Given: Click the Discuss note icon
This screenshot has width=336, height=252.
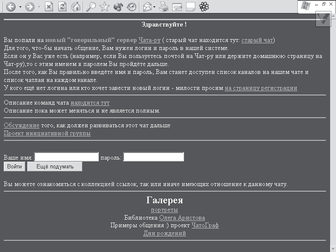Looking at the screenshot, I should (191, 7).
